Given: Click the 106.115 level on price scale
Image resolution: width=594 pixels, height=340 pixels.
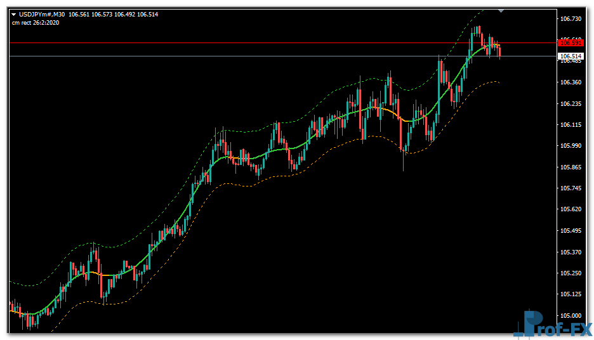Looking at the screenshot, I should (x=571, y=125).
